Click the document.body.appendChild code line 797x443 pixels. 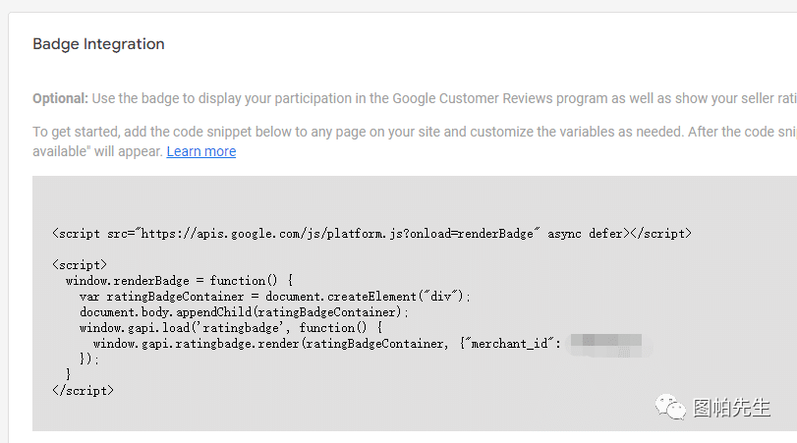click(244, 312)
